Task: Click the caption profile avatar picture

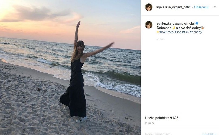Action: click(x=149, y=25)
